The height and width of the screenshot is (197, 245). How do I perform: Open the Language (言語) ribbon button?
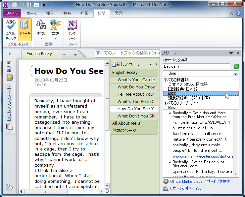coord(55,30)
